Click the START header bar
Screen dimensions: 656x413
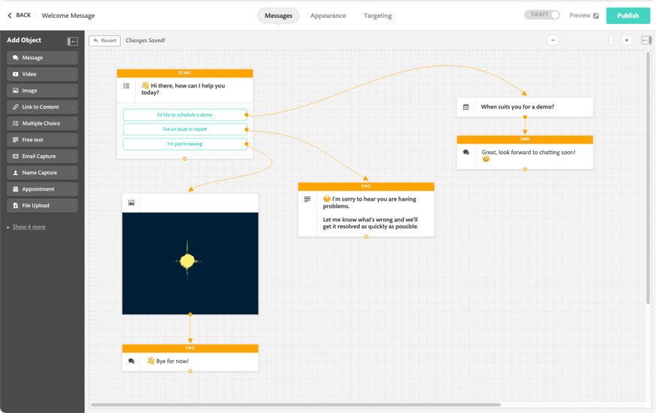point(185,73)
